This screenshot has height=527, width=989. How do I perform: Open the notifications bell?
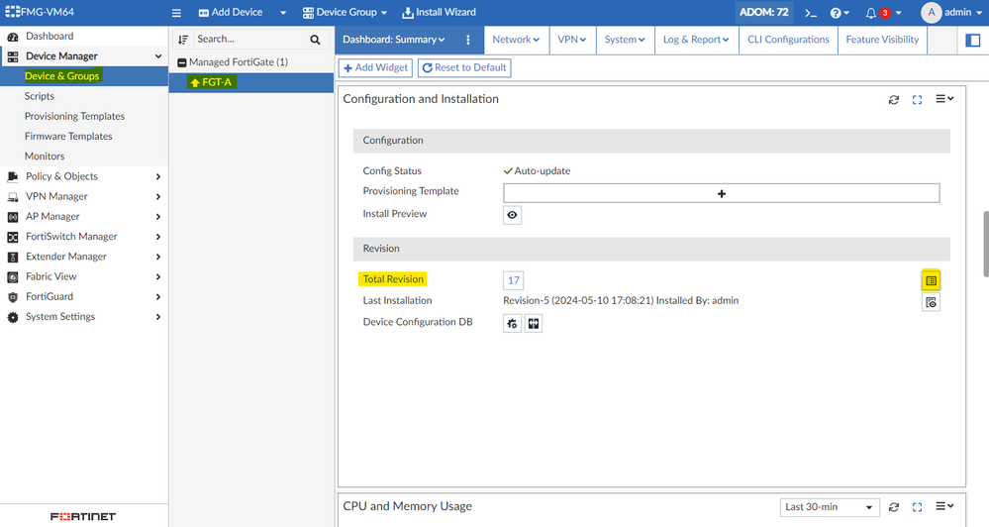click(871, 13)
